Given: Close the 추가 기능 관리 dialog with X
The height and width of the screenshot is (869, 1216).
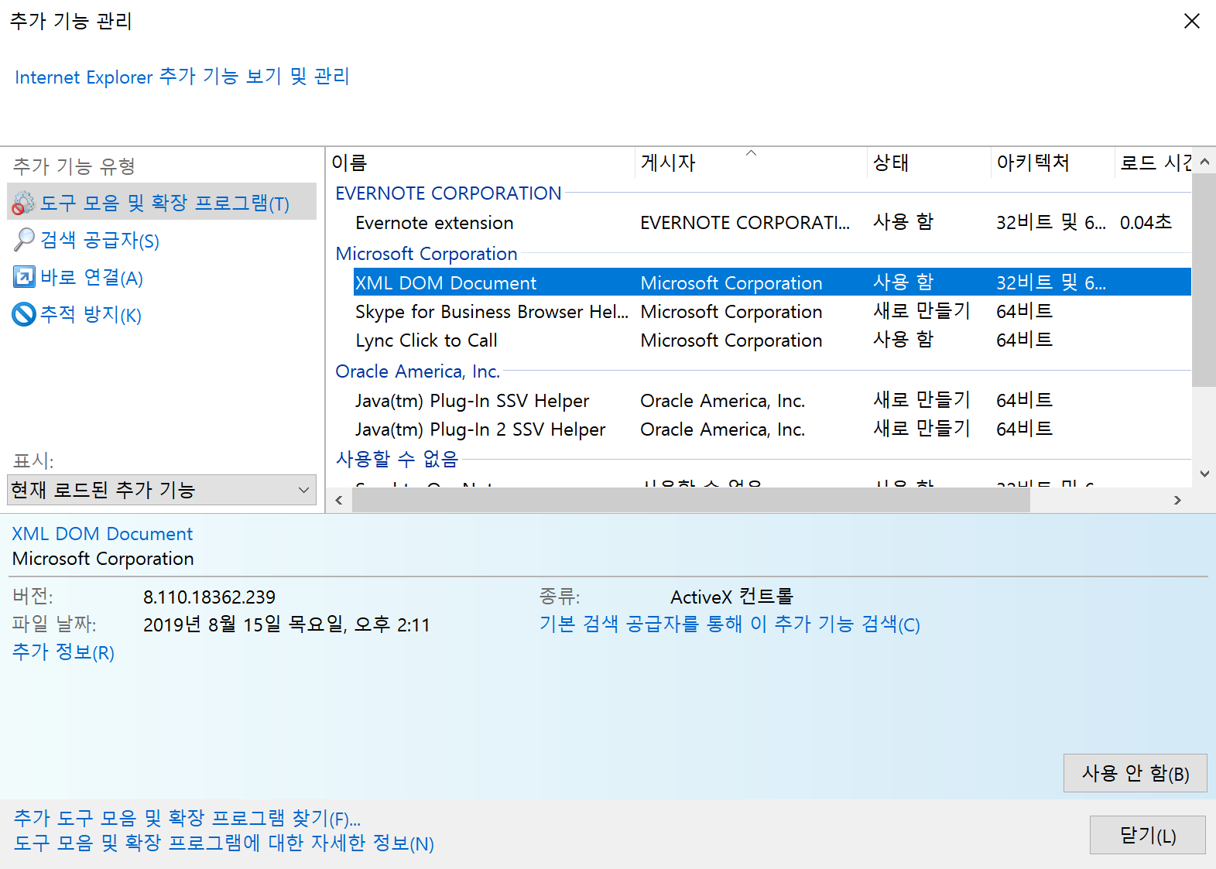Looking at the screenshot, I should tap(1192, 21).
